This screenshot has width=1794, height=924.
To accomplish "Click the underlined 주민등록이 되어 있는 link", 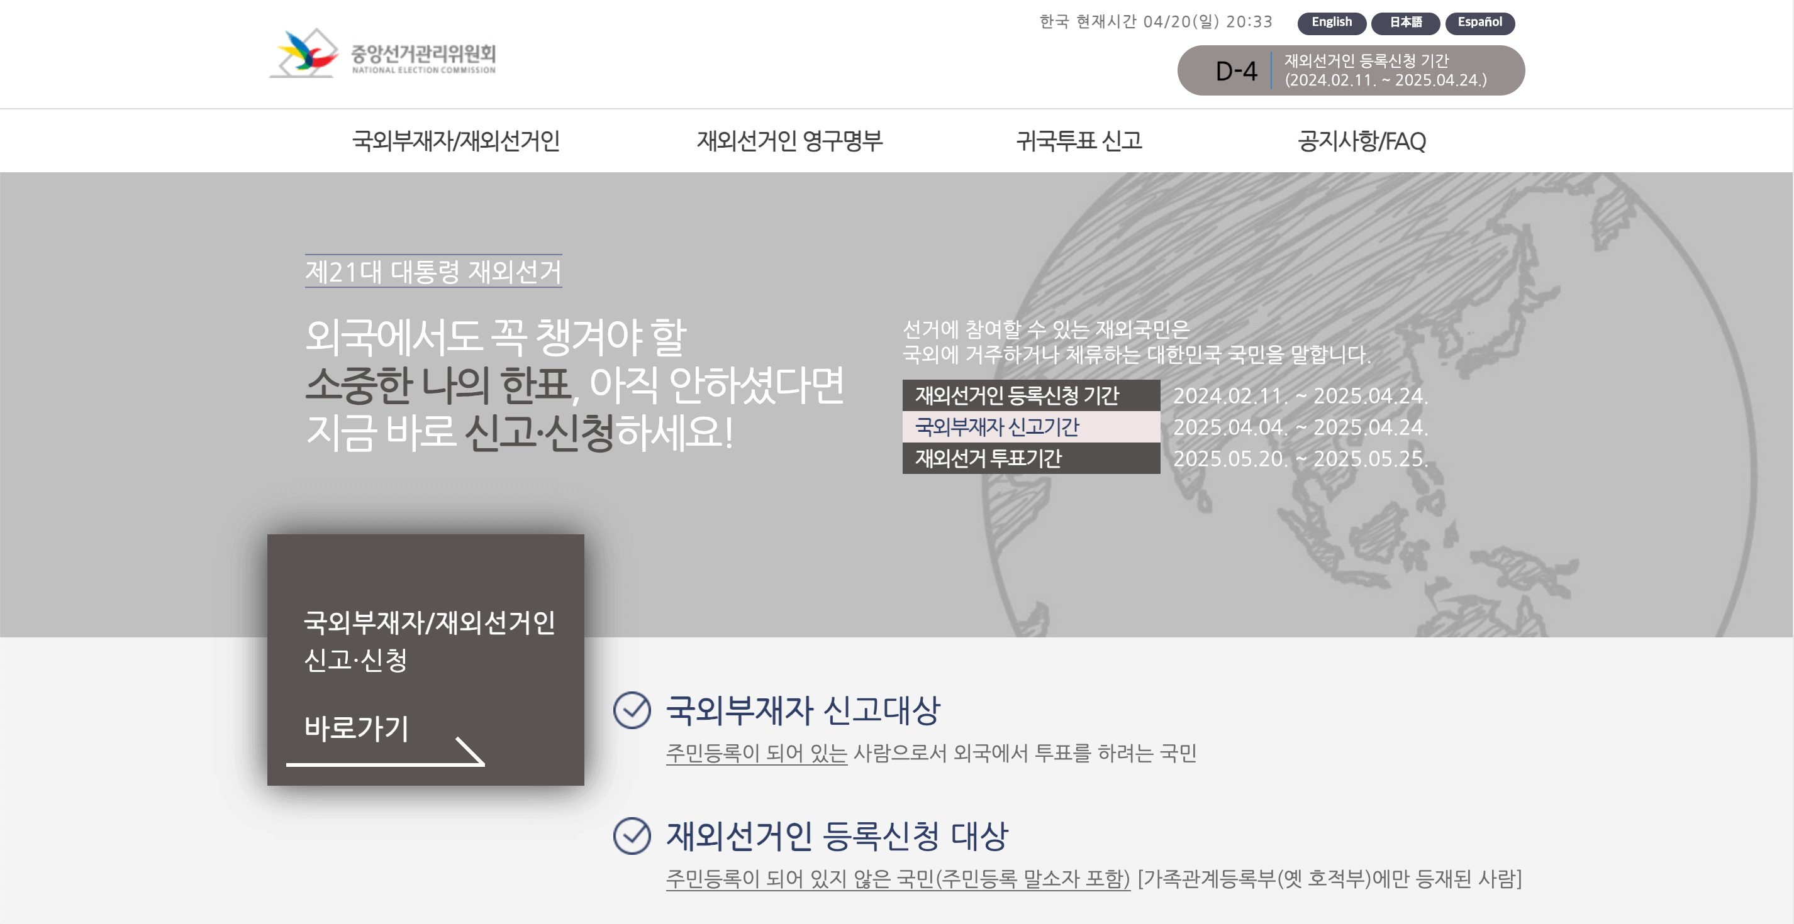I will coord(756,754).
